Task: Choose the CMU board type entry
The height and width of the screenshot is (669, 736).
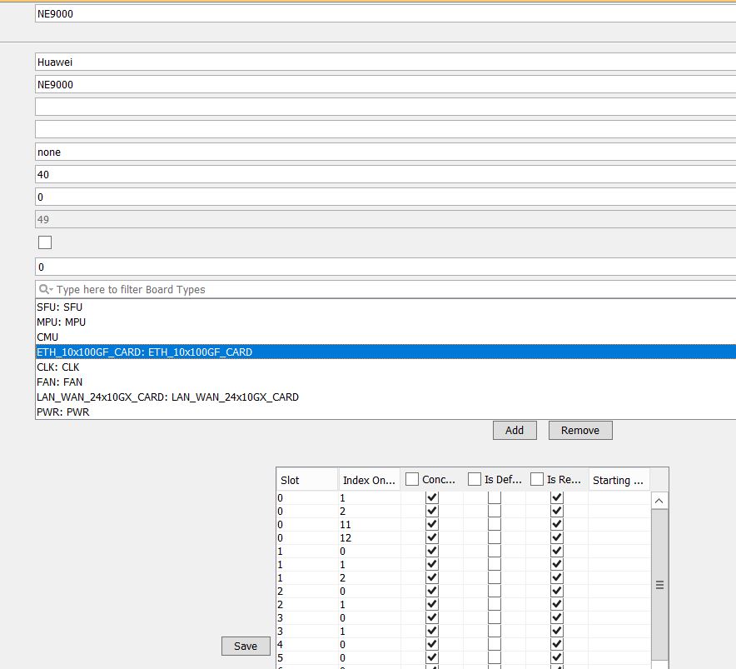Action: 47,337
